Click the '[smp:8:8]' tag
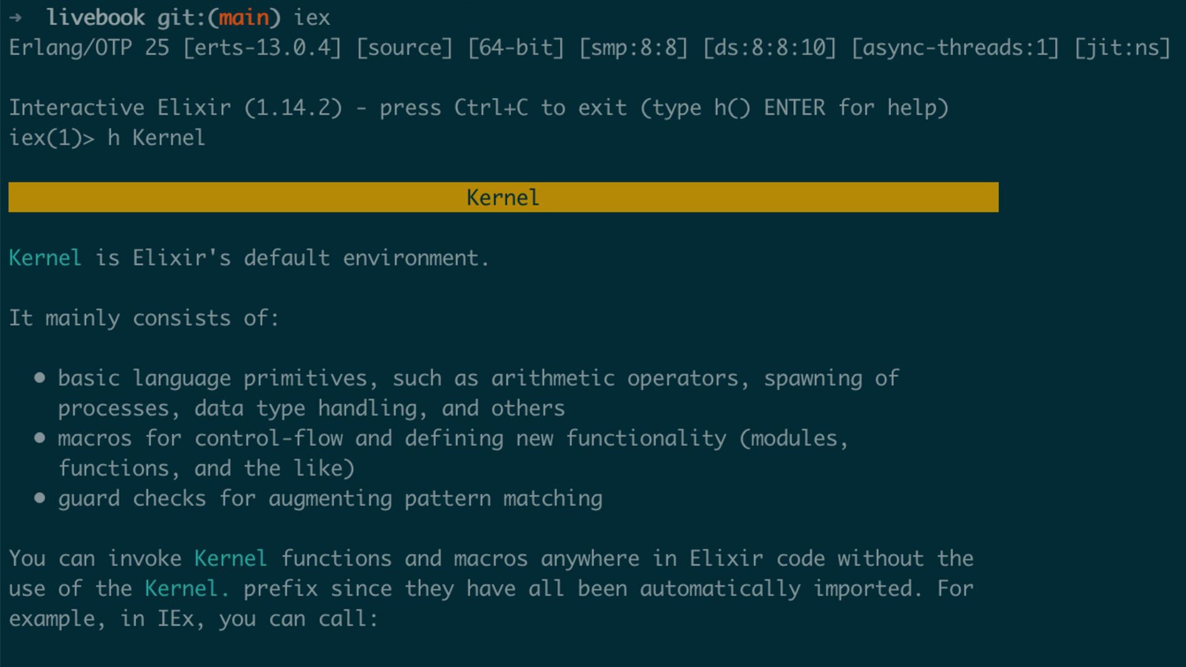1186x667 pixels. coord(633,48)
